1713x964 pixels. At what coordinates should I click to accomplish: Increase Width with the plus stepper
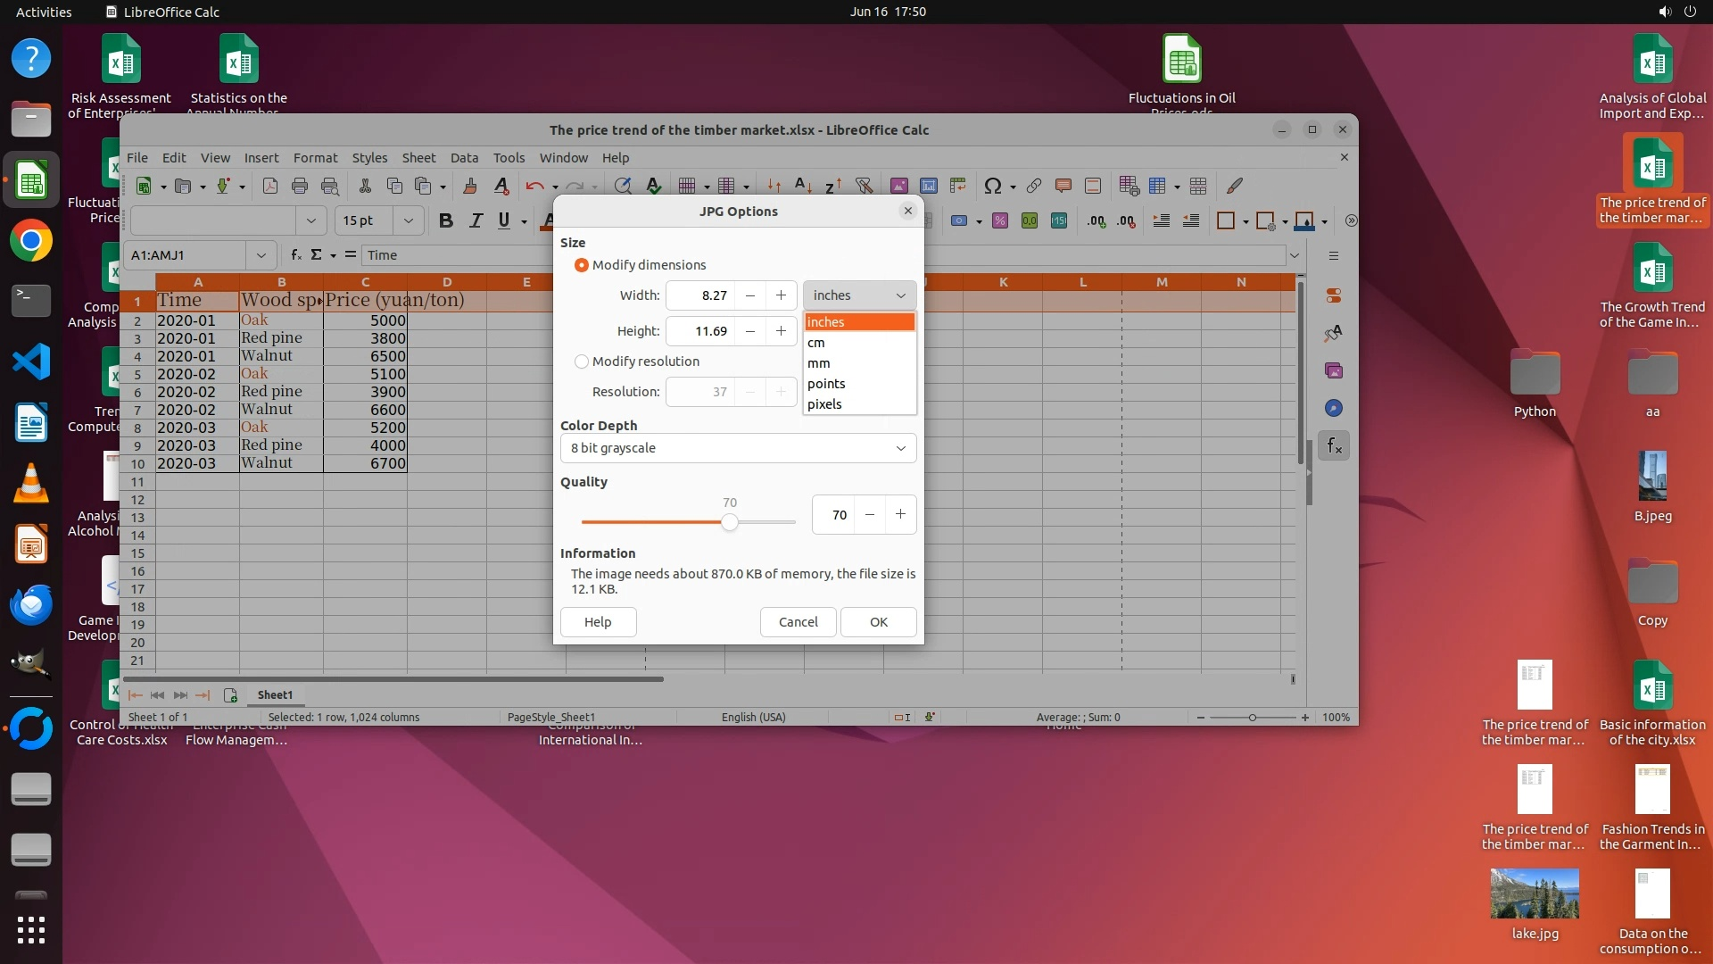[x=781, y=295]
